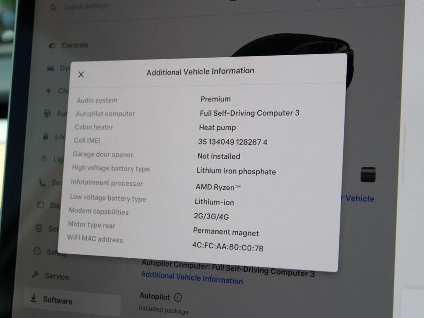The image size is (424, 318).
Task: Select the Cell IMEI number 35 134049 128267 4
Action: (233, 142)
